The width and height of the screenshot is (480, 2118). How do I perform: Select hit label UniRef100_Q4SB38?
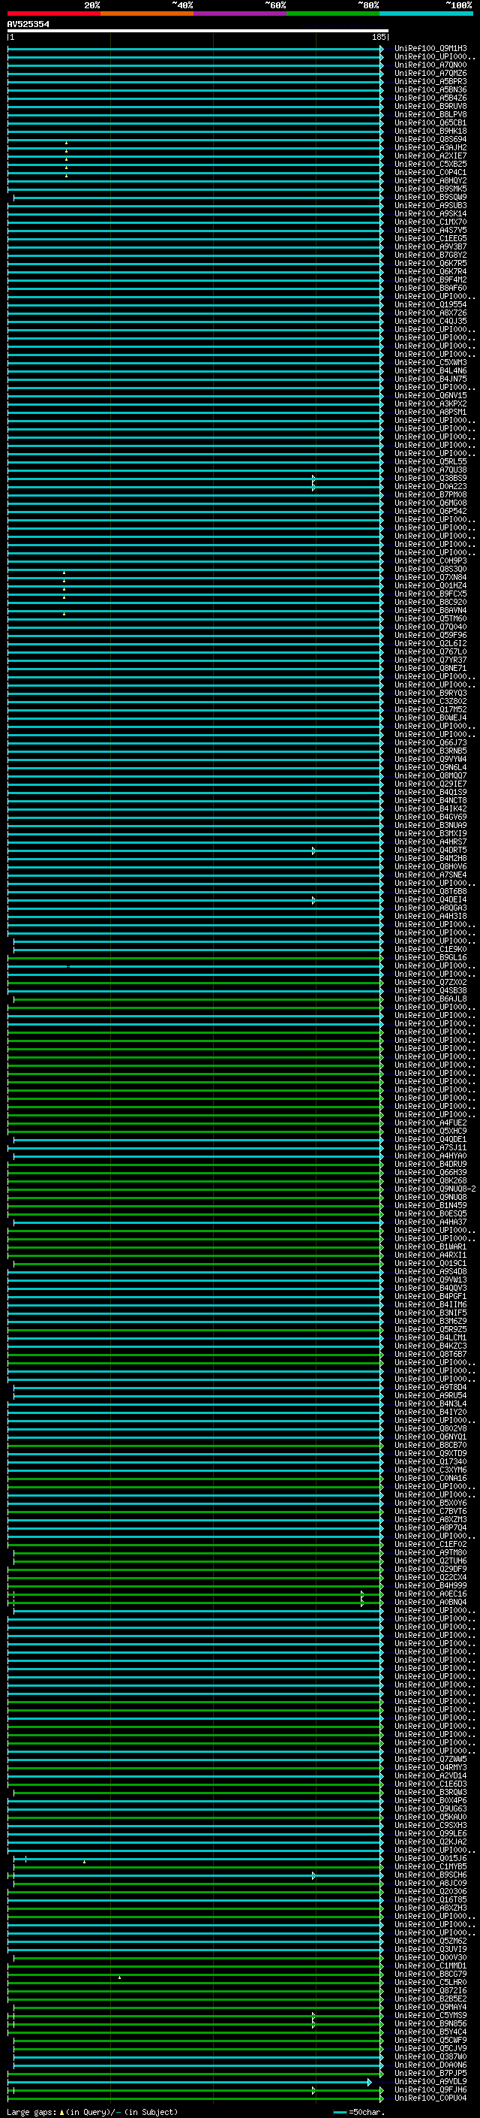pyautogui.click(x=430, y=990)
